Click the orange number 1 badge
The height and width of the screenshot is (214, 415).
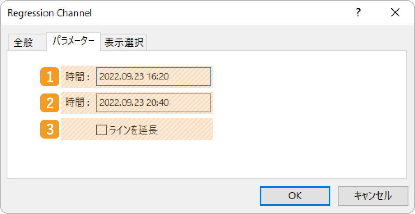(50, 77)
